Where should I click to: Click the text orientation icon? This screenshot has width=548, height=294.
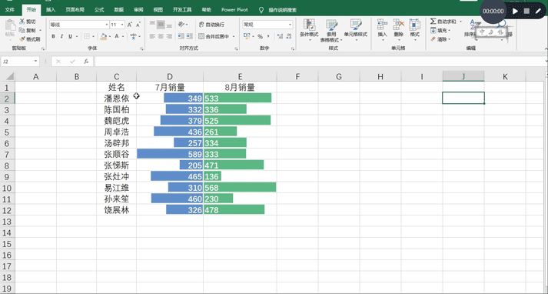click(181, 25)
